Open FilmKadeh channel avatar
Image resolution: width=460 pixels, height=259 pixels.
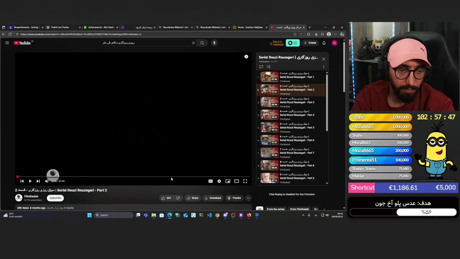(x=19, y=198)
